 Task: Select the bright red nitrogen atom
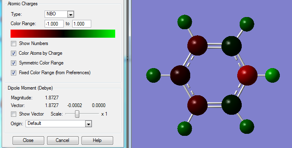[247, 75]
